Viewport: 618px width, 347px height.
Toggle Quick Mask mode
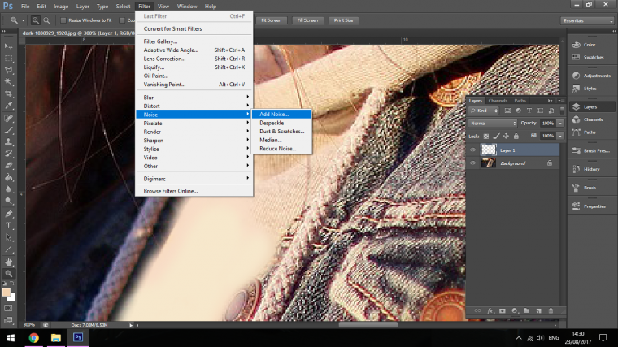tap(8, 308)
